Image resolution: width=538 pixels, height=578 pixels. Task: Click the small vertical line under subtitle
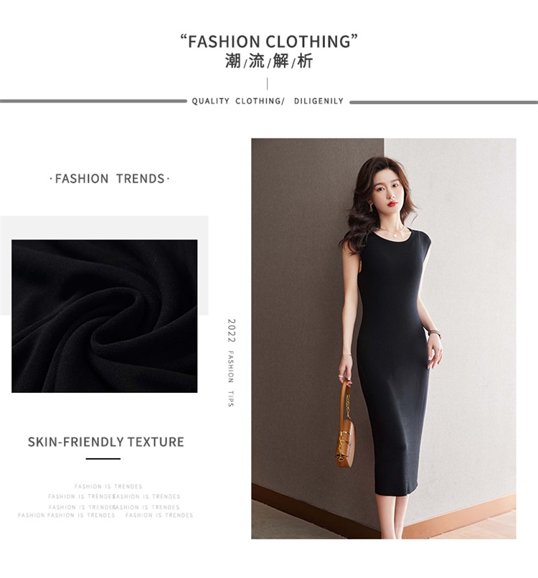point(268,84)
